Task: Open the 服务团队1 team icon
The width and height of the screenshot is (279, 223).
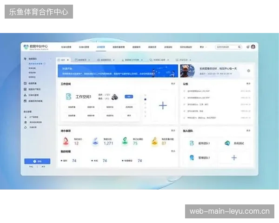Action: coord(192,143)
